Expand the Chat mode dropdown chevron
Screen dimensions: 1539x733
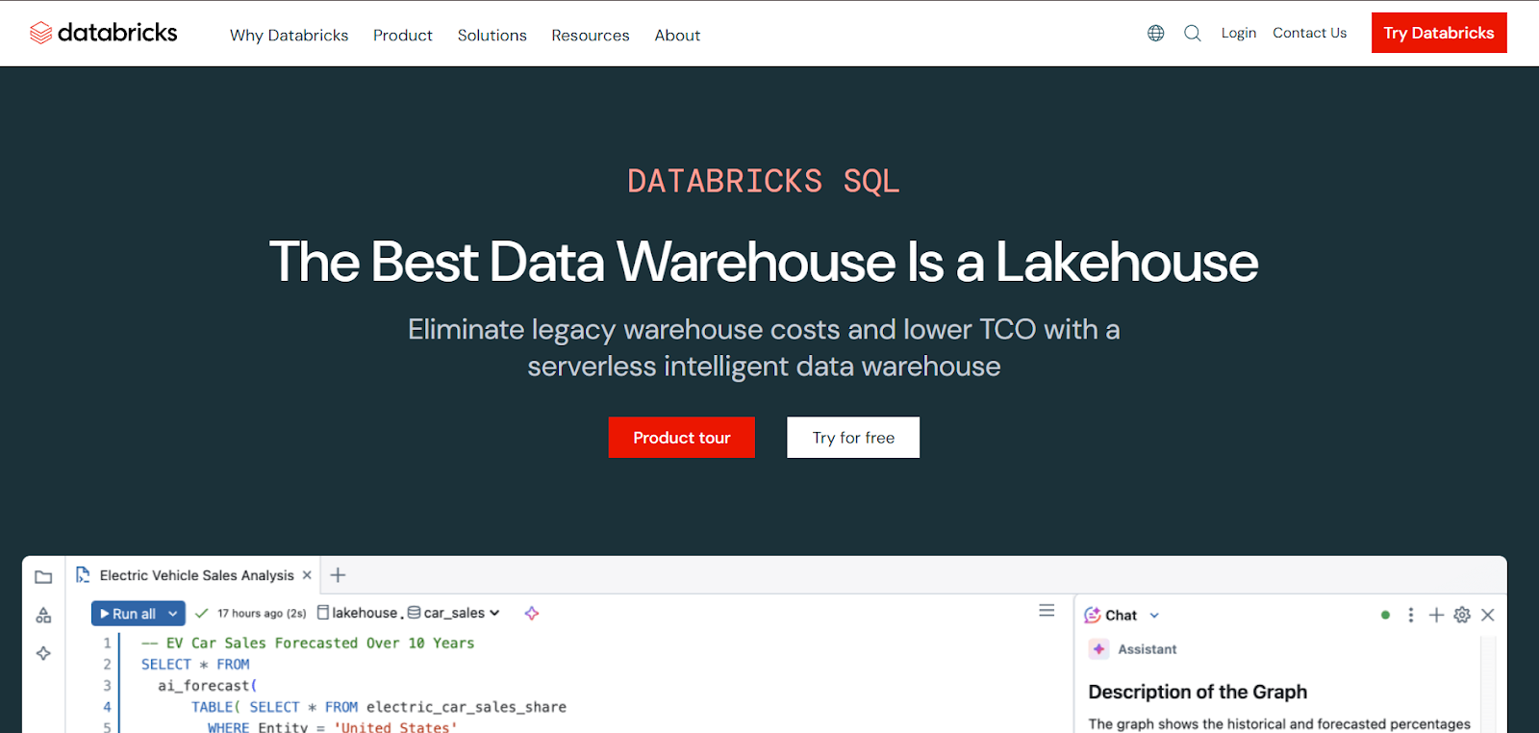click(x=1154, y=616)
